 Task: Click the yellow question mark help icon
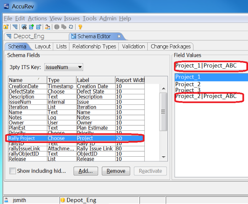click(x=80, y=27)
